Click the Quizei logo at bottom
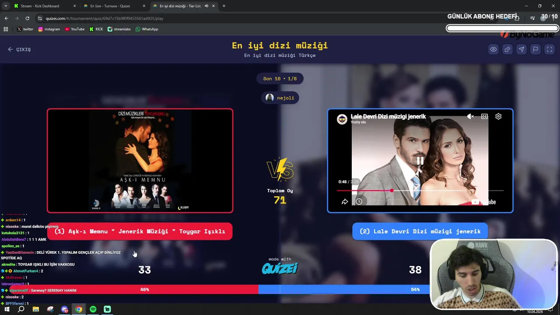 [280, 268]
